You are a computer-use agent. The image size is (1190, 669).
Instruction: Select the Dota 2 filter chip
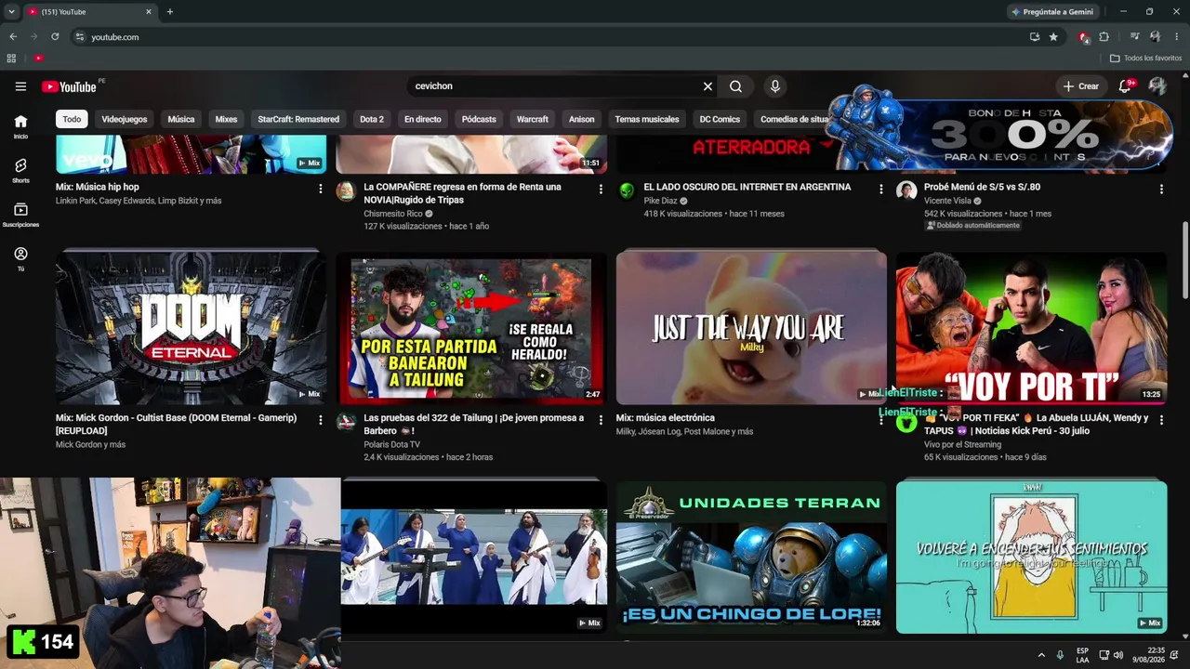(372, 119)
